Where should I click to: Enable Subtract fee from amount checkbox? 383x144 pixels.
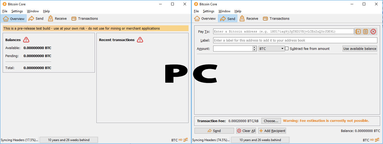[x=287, y=49]
